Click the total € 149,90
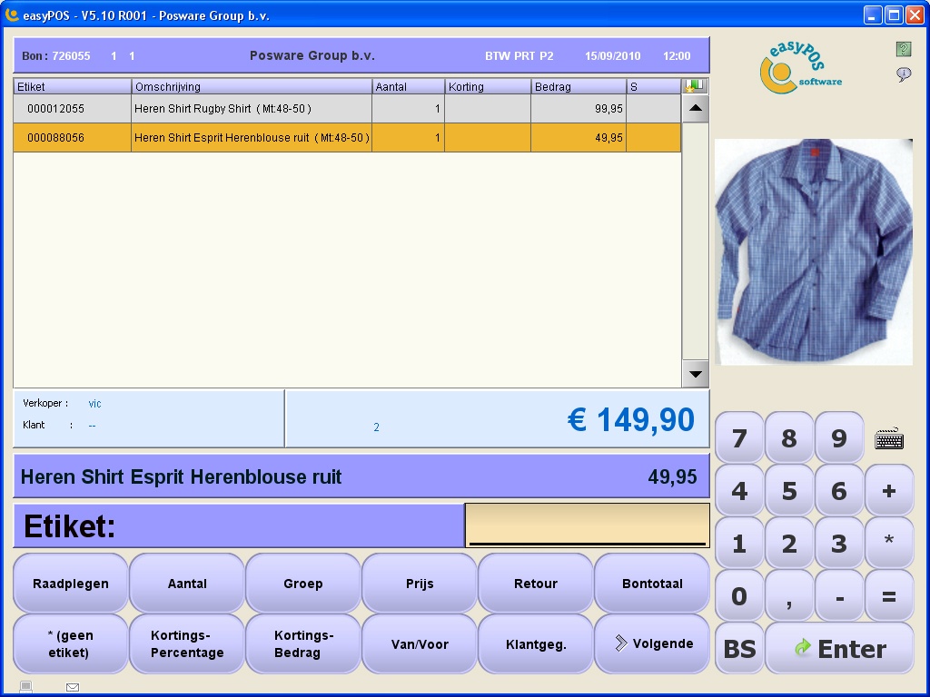Screen dimensions: 930x697 point(630,419)
